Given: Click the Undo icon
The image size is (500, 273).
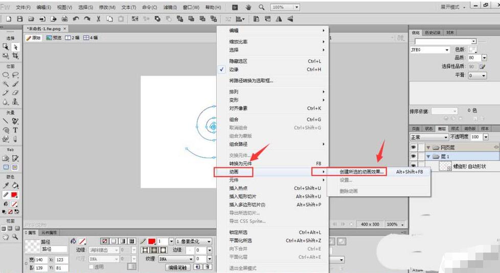Looking at the screenshot, I should tap(76, 19).
